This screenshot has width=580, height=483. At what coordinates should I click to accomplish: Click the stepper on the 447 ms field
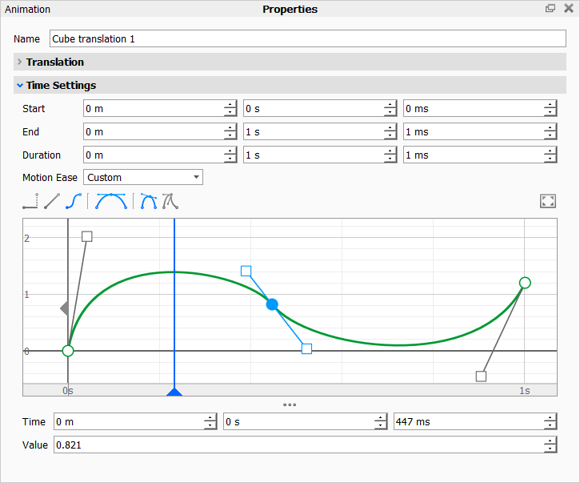[x=550, y=422]
